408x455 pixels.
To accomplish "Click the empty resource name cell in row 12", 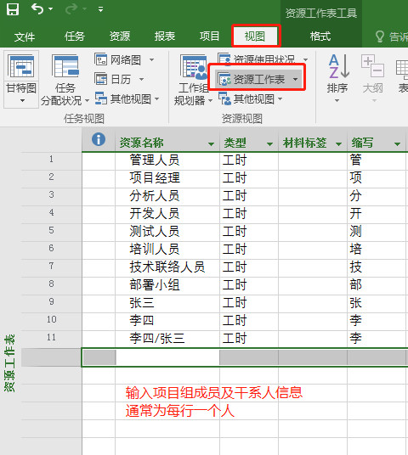I will point(167,357).
